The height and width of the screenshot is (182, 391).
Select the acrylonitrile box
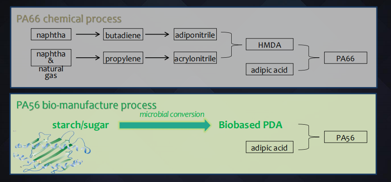coord(195,58)
